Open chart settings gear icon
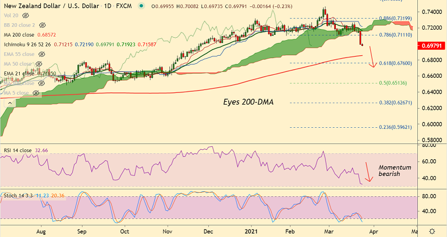 point(432,231)
